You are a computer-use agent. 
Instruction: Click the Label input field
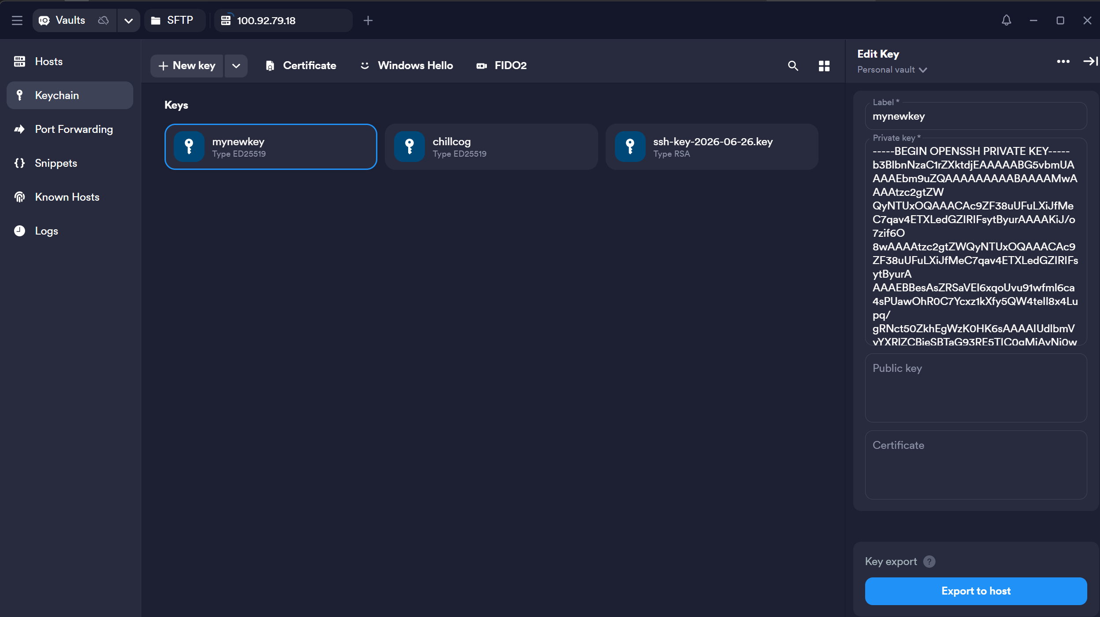tap(976, 116)
